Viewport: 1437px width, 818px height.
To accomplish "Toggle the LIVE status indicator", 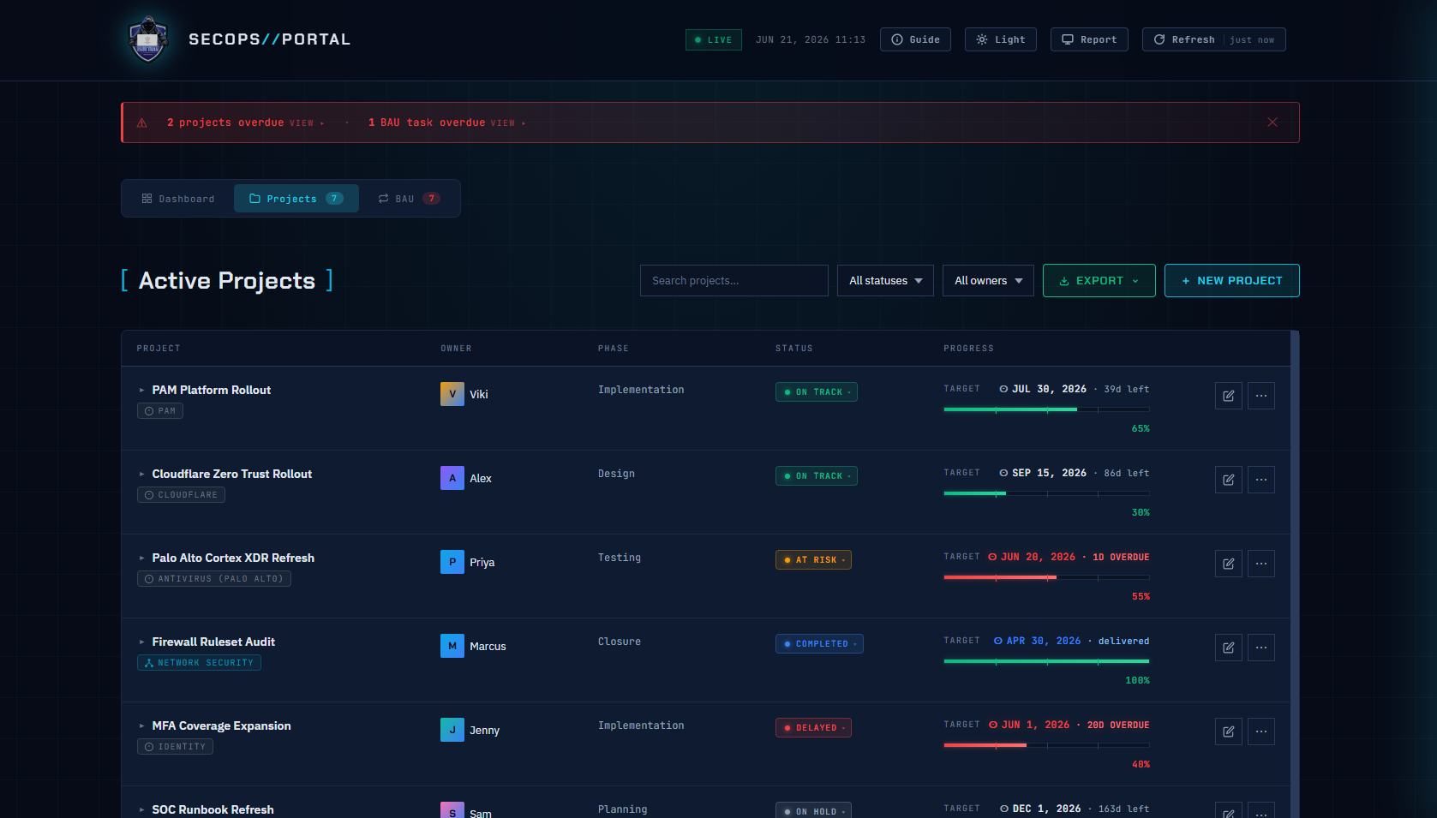I will [714, 39].
